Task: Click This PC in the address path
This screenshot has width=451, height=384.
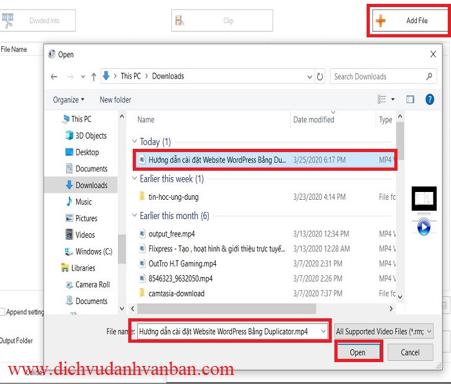Action: pos(131,76)
